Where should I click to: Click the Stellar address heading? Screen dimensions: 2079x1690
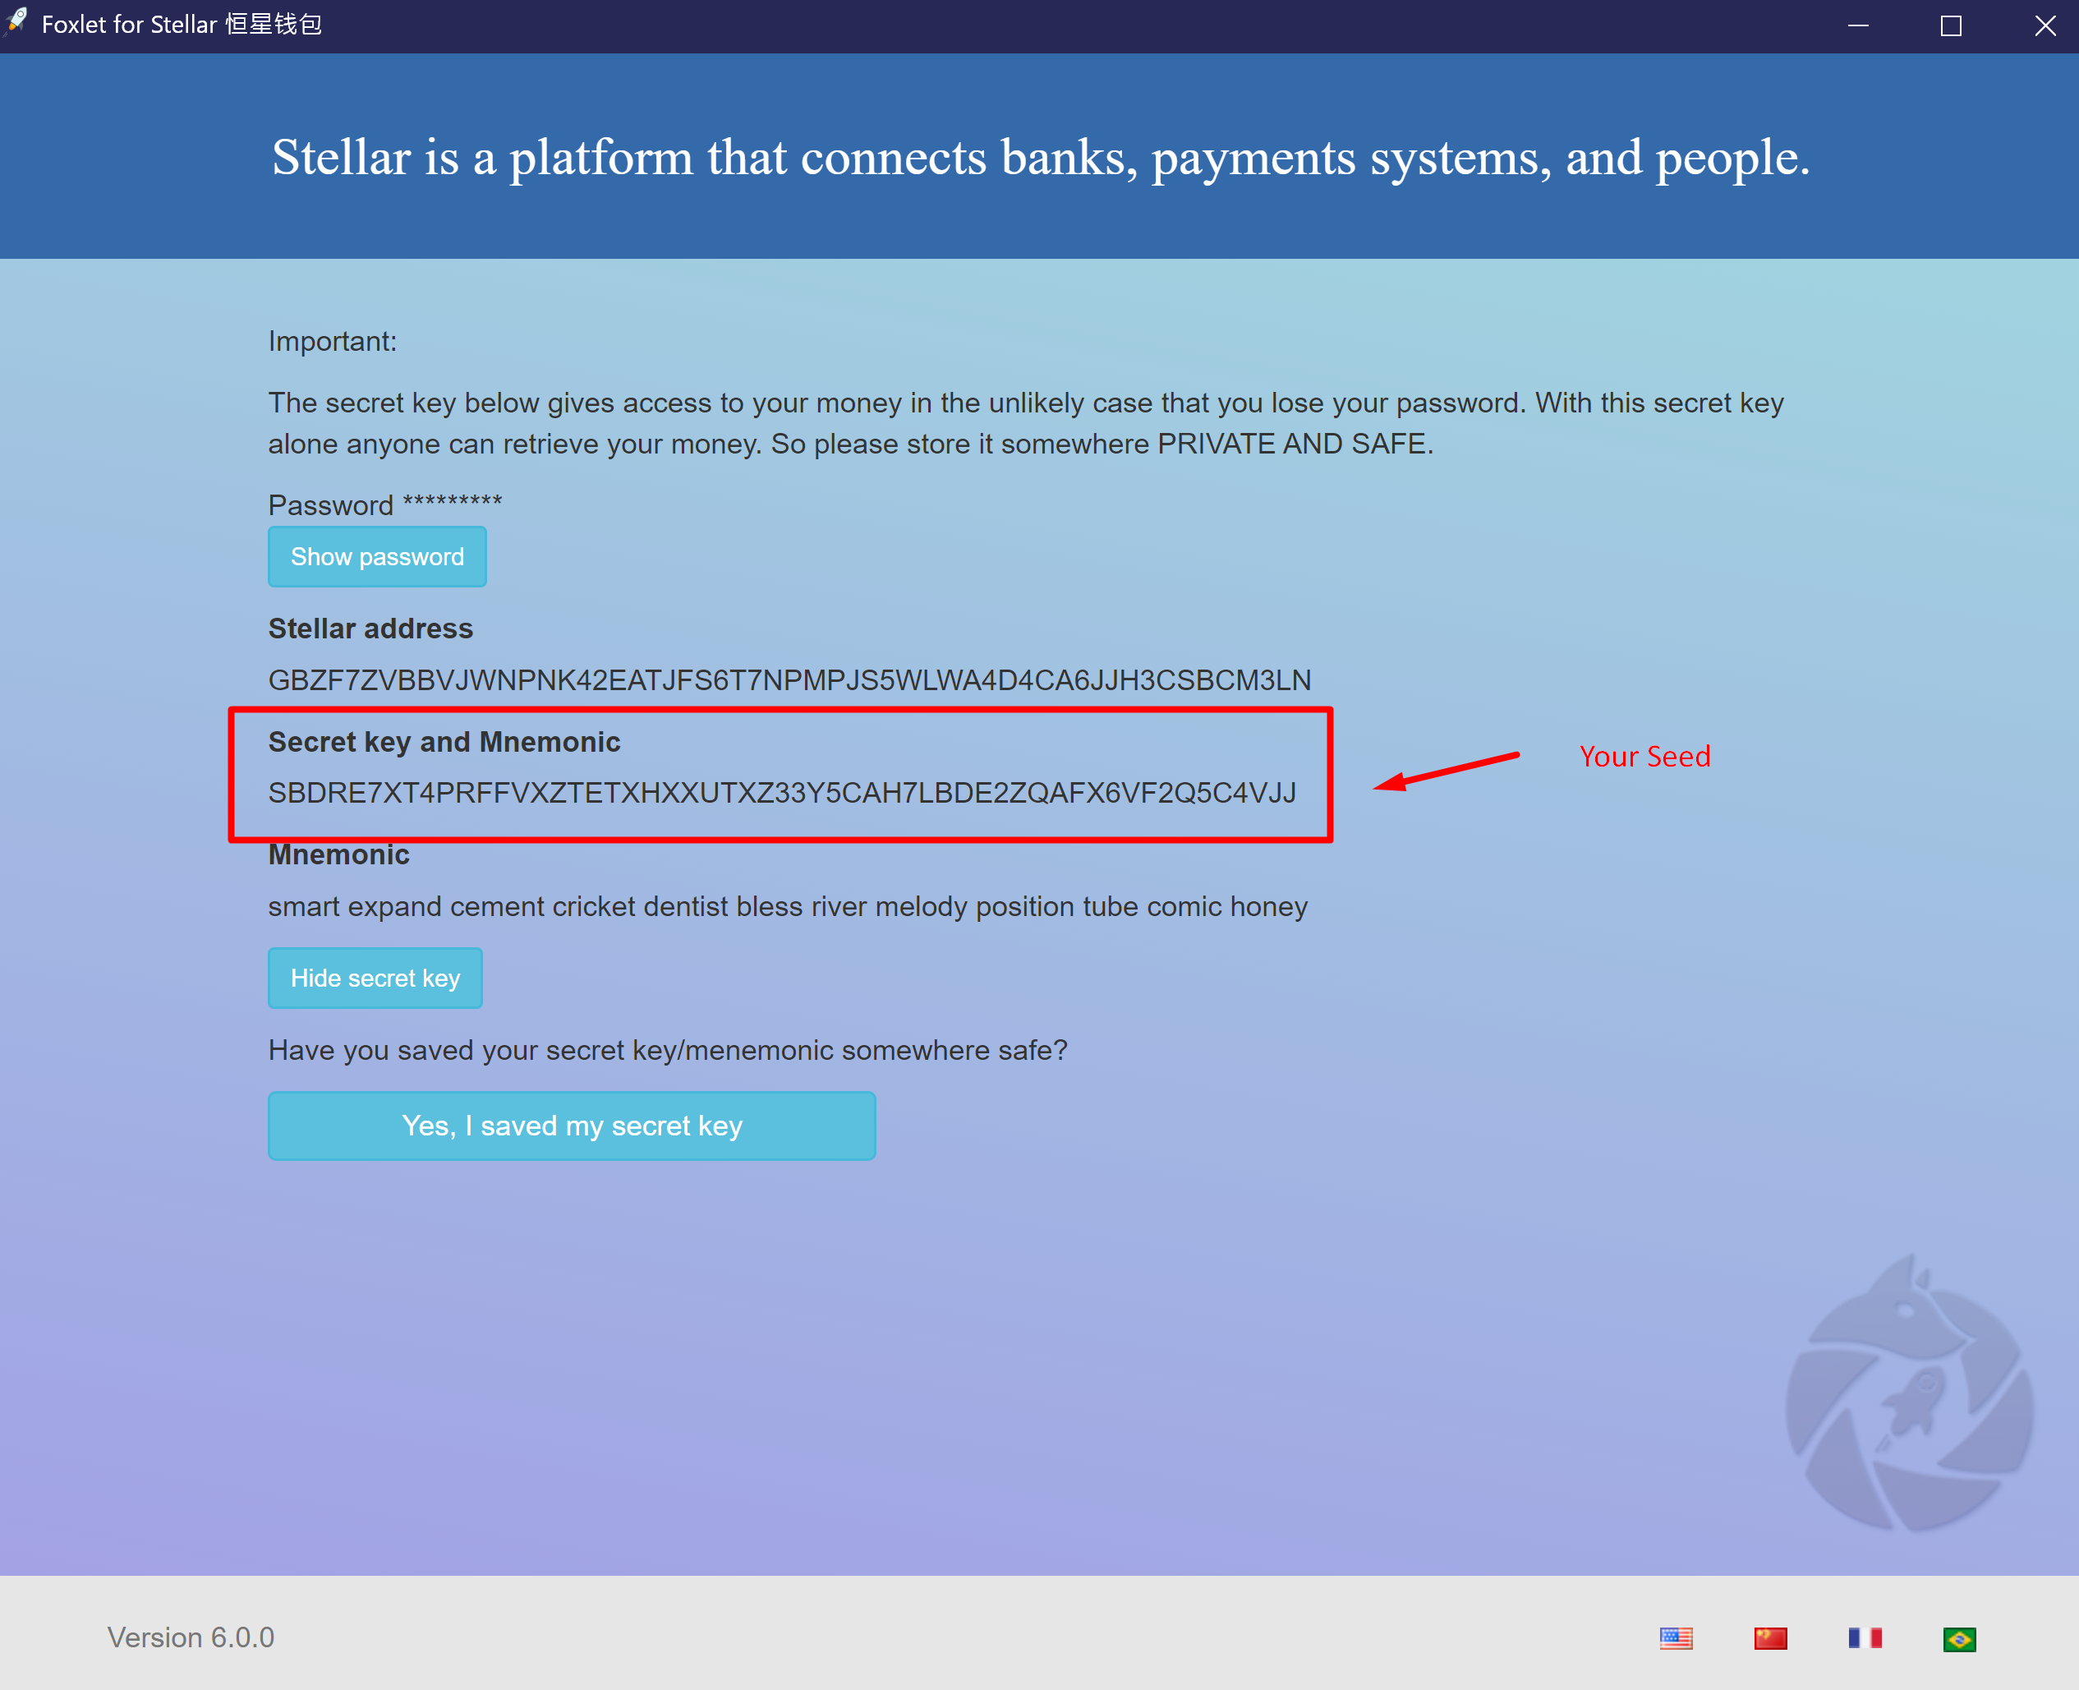pyautogui.click(x=370, y=628)
